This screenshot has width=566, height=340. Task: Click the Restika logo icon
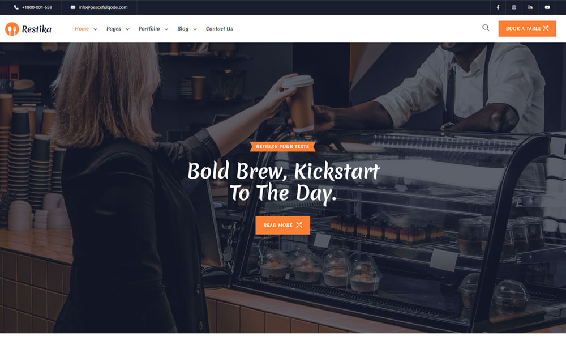pos(12,29)
